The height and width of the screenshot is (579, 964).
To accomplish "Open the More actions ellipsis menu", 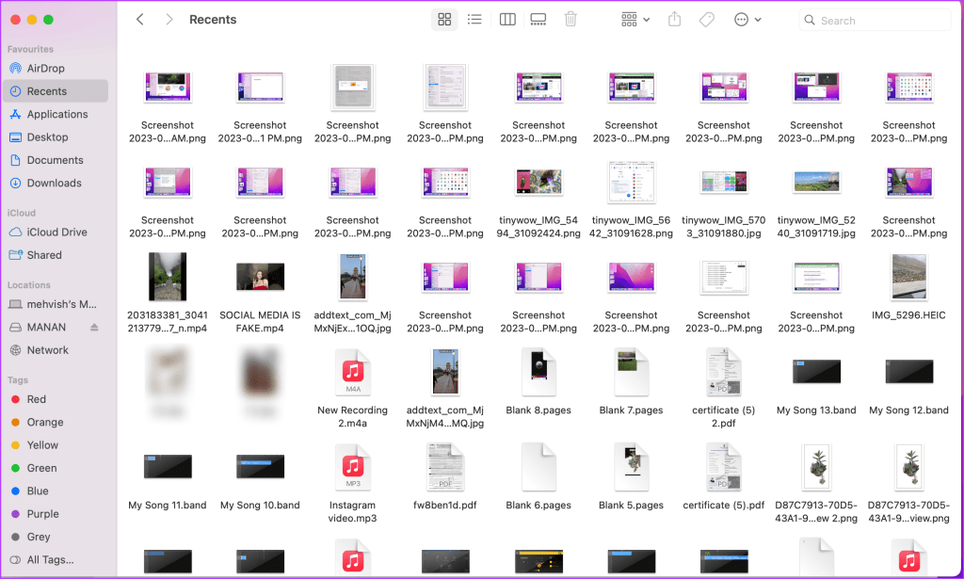I will (x=747, y=20).
